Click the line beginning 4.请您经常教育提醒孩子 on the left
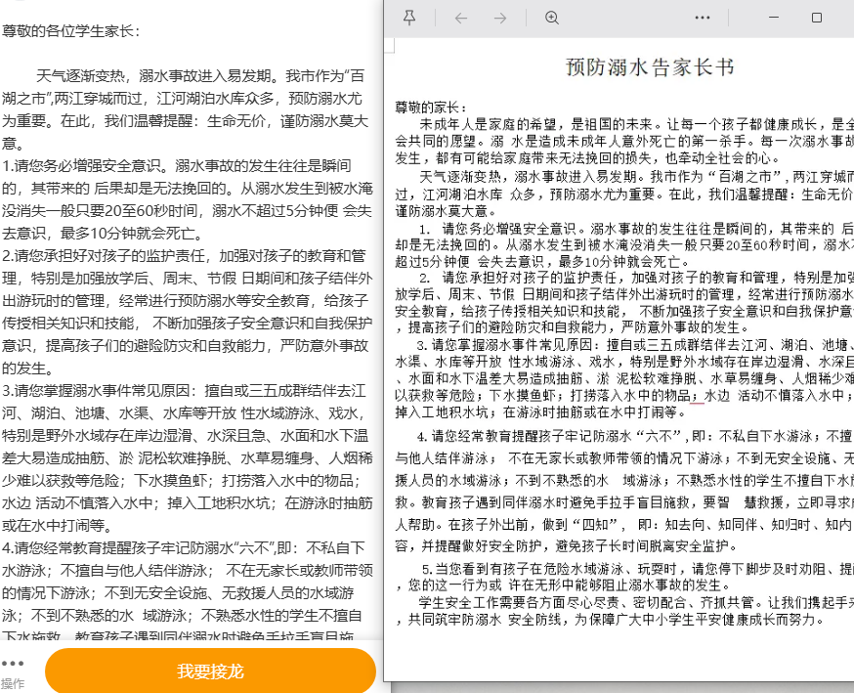The image size is (854, 693). click(184, 547)
